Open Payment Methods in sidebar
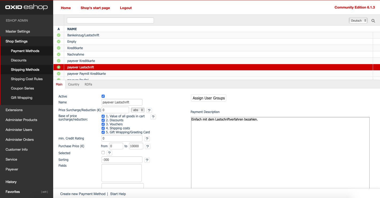This screenshot has height=198, width=380. coord(25,51)
